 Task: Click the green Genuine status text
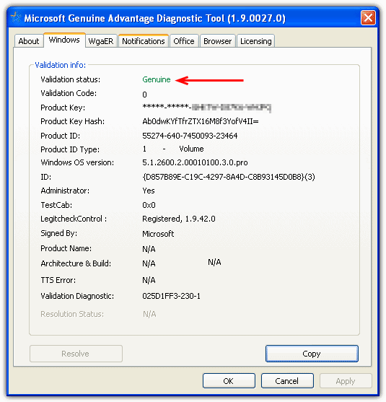157,79
